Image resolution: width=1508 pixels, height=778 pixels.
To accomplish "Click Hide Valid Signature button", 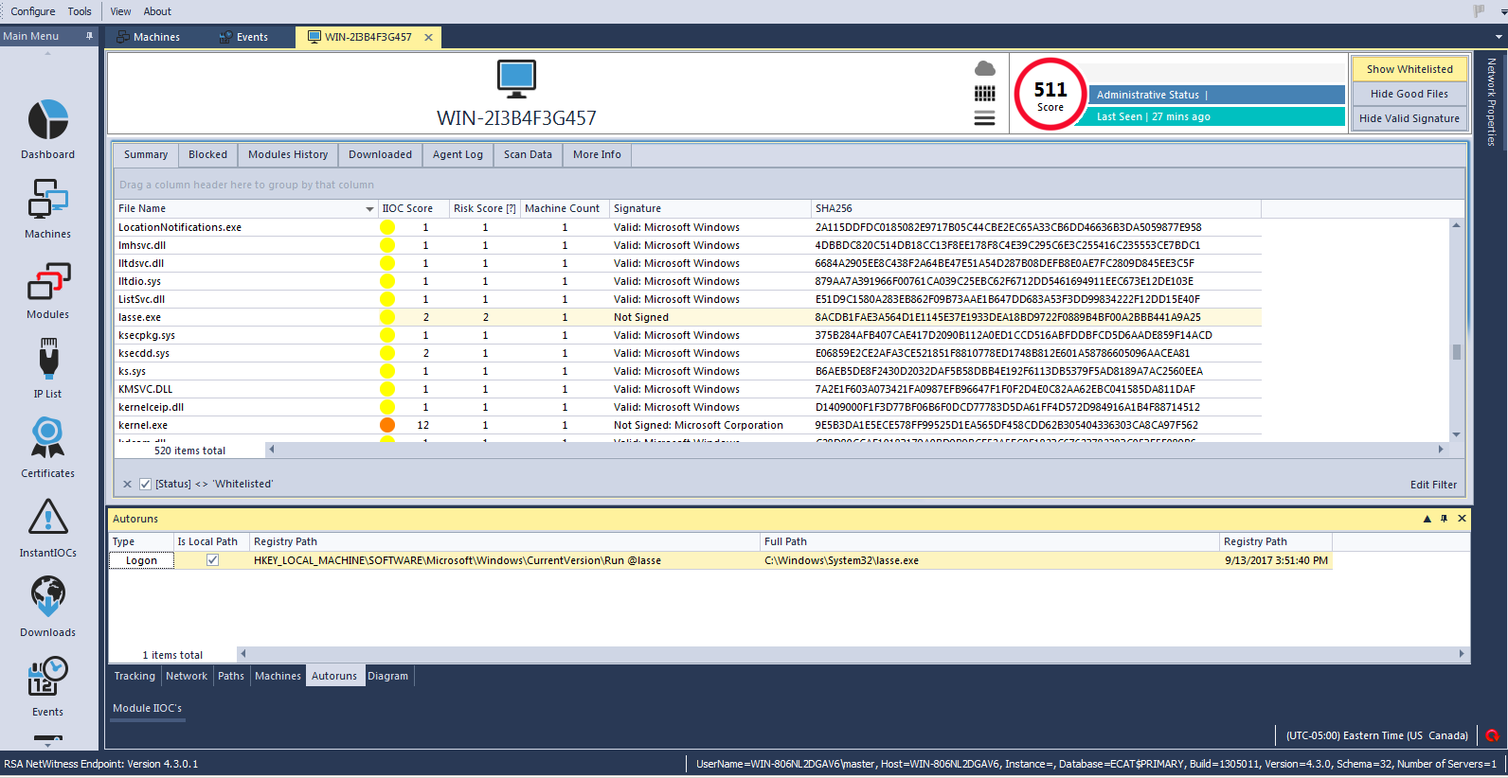I will pyautogui.click(x=1409, y=118).
